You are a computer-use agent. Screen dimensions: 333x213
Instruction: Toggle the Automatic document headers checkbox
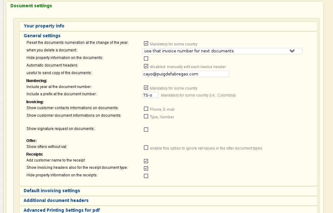pos(146,66)
